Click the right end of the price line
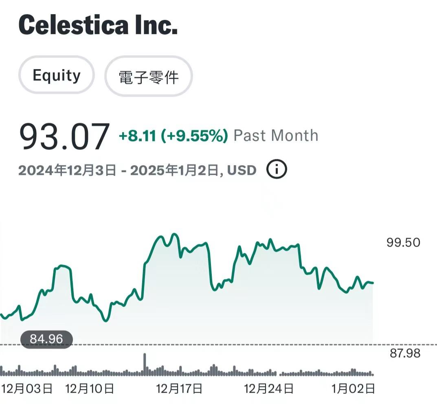 point(373,283)
